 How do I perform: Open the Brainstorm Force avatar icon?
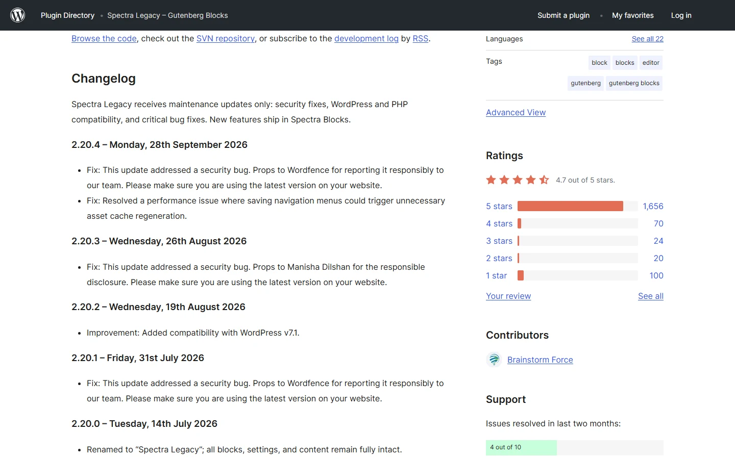pos(494,360)
